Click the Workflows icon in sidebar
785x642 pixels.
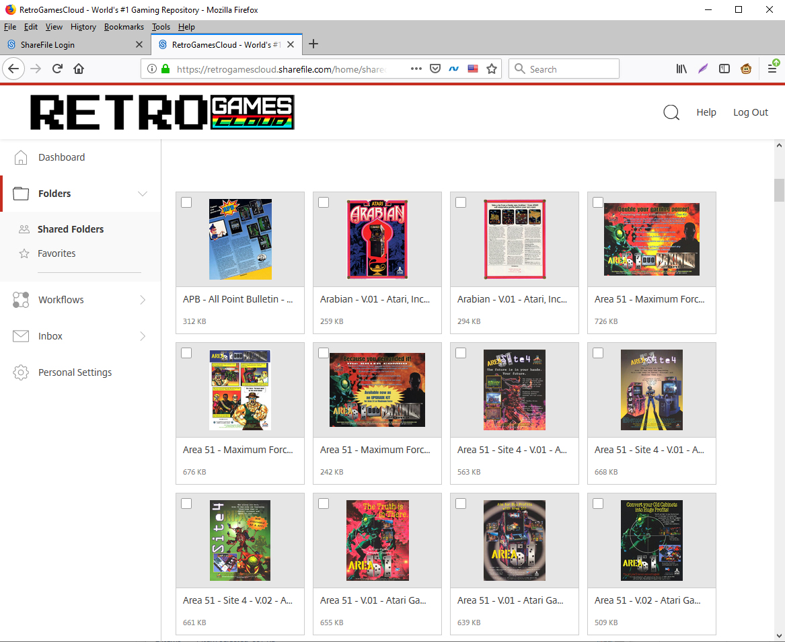[21, 300]
